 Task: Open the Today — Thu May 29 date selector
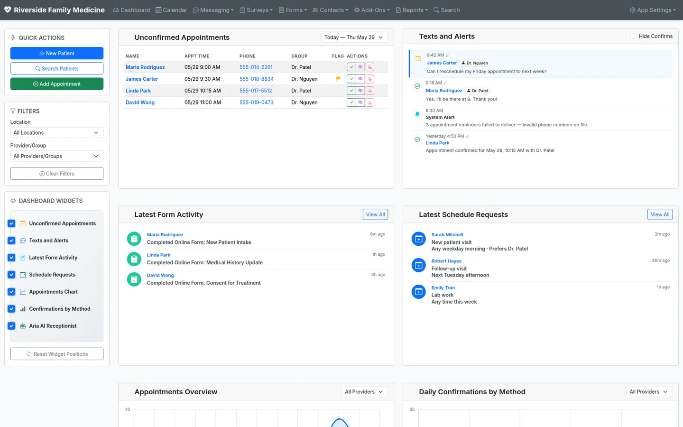(354, 37)
